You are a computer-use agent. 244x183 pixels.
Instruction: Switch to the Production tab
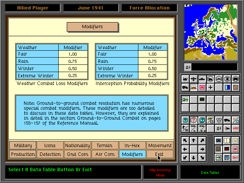coord(23,154)
